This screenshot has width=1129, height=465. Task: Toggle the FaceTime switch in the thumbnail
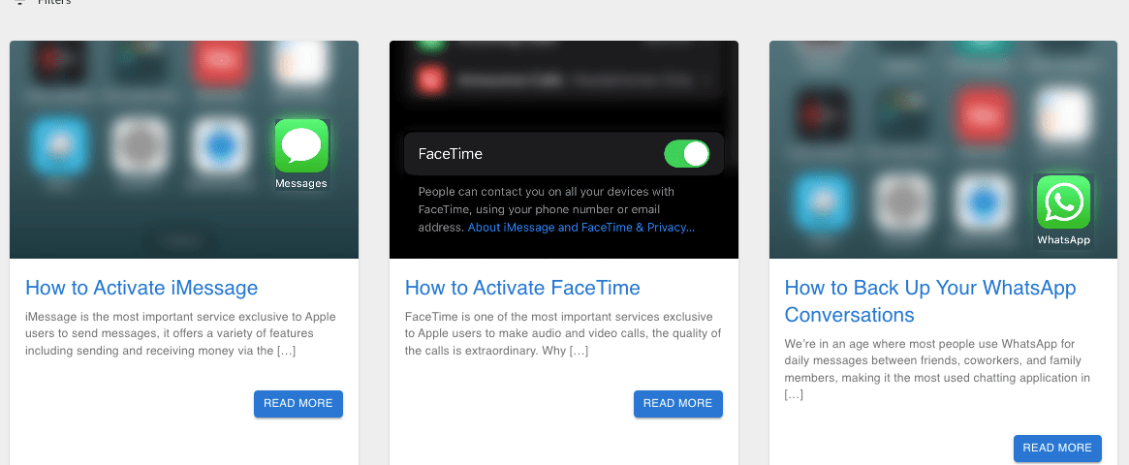[x=686, y=154]
